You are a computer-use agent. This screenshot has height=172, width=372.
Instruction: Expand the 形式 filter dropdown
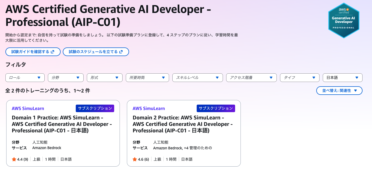tap(105, 78)
